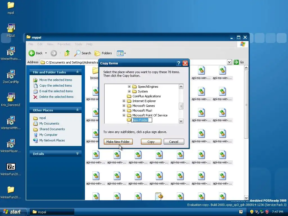This screenshot has width=288, height=216.
Task: Click the folder tree scroll down arrow
Action: [181, 121]
